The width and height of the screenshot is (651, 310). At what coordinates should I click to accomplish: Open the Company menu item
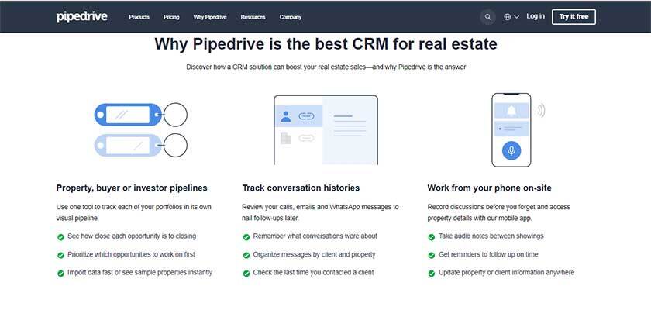click(x=291, y=16)
